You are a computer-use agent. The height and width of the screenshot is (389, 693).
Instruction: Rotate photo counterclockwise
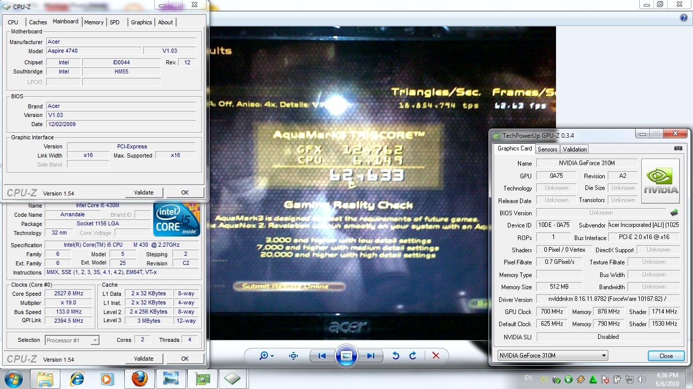(x=396, y=356)
